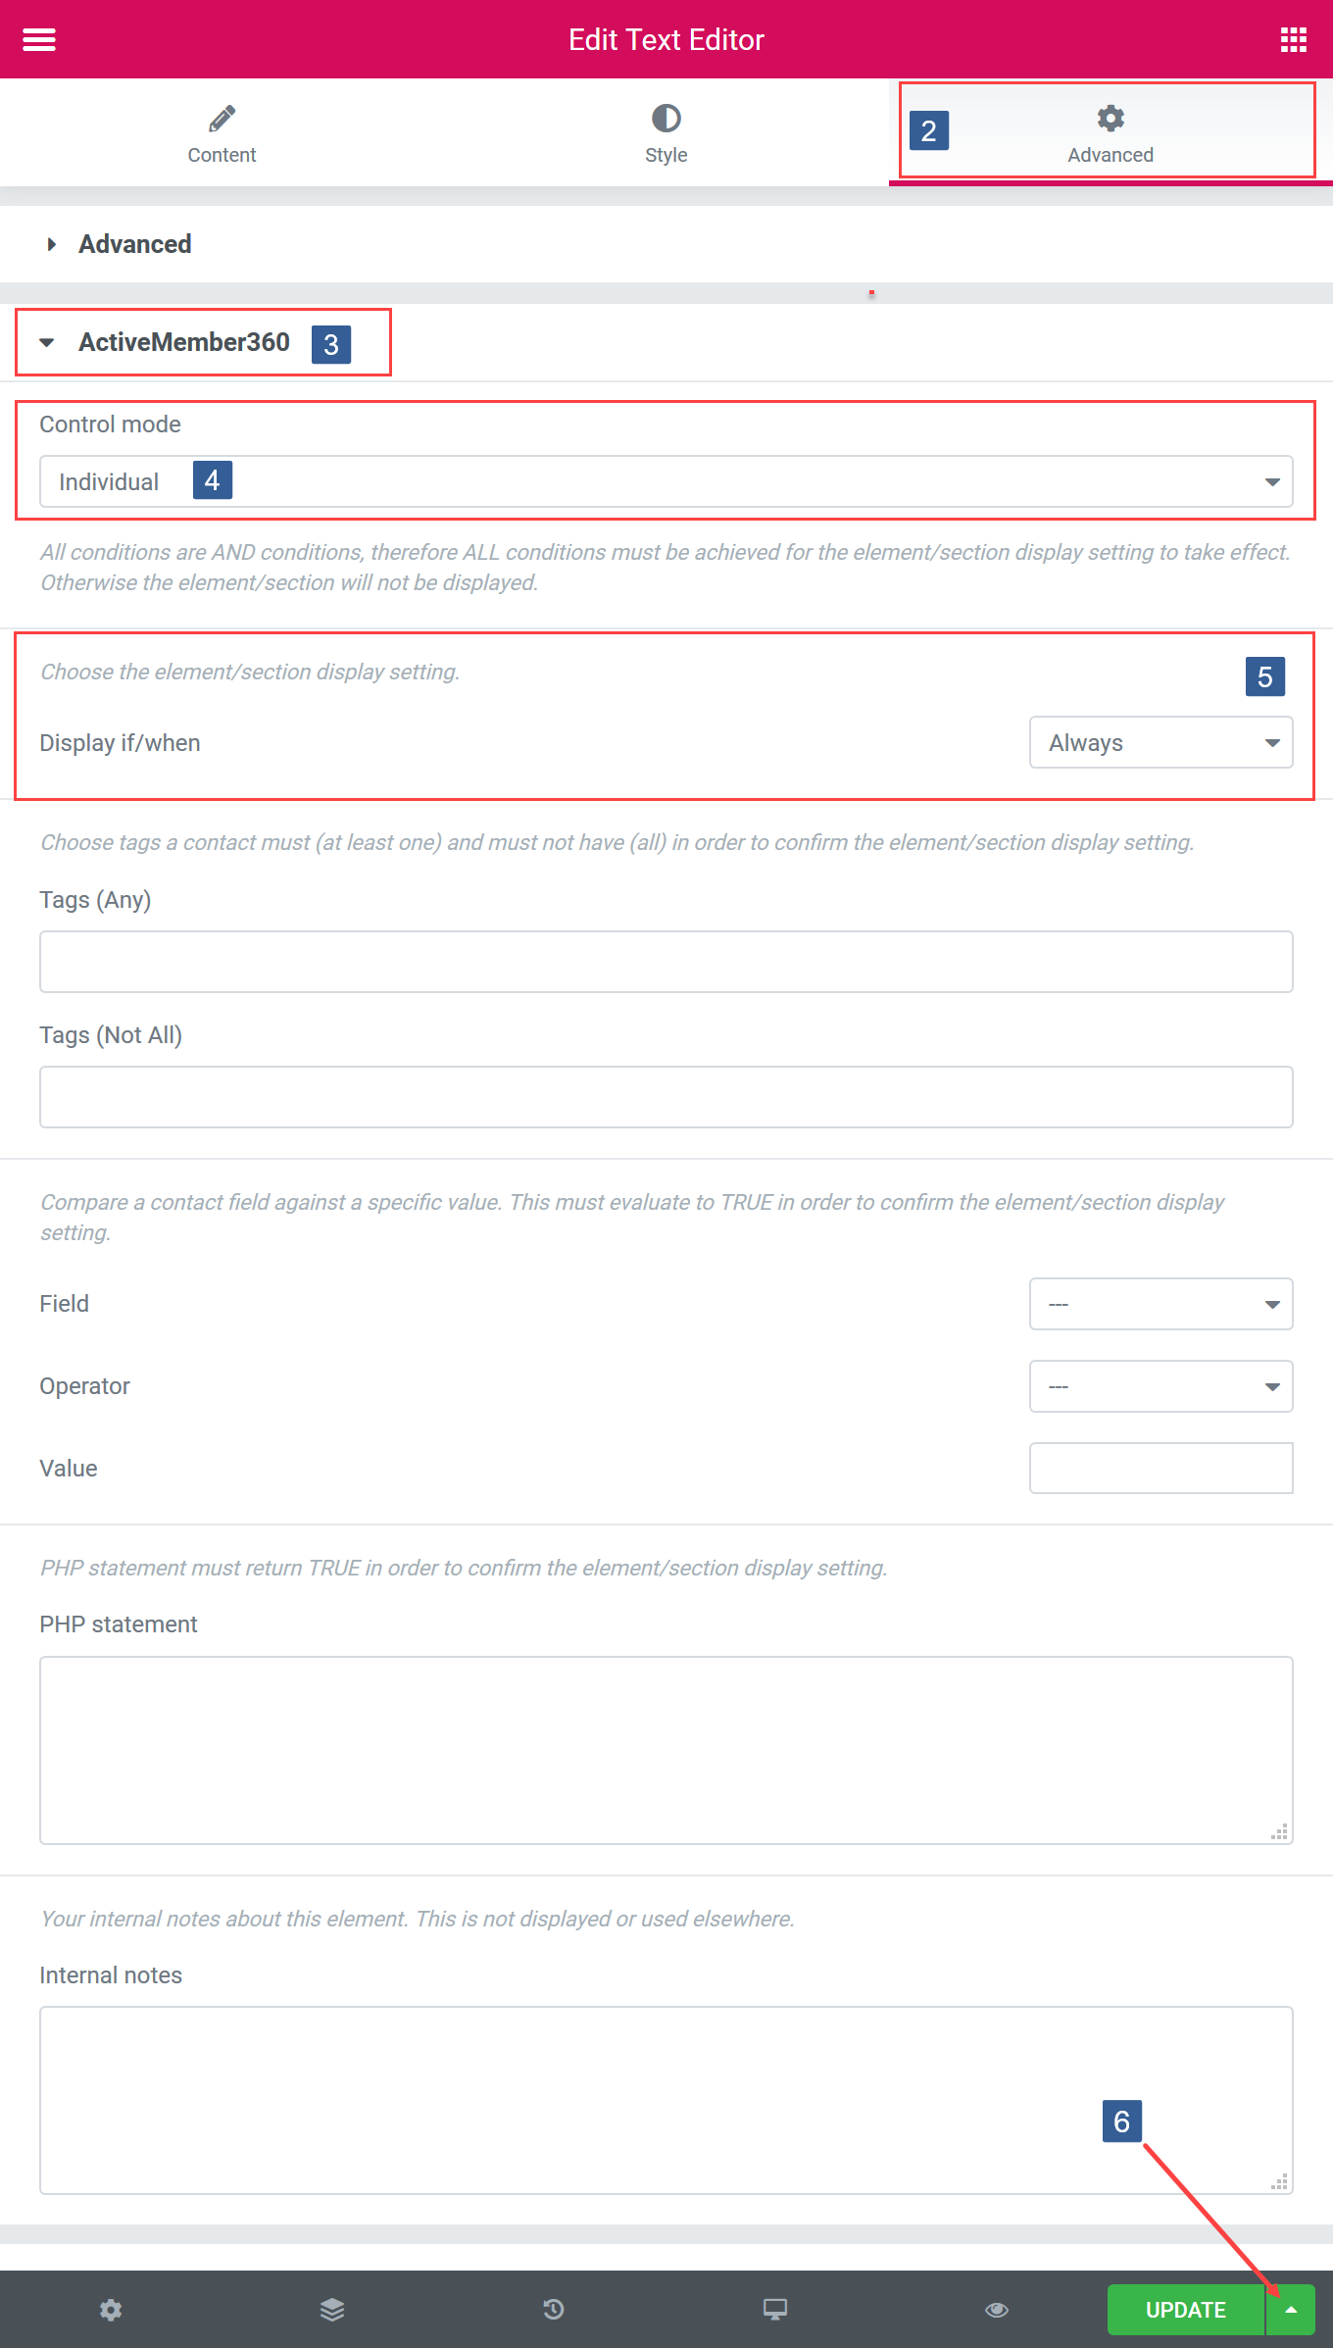Toggle Preview Changes with the eye icon
This screenshot has height=2348, width=1333.
996,2310
